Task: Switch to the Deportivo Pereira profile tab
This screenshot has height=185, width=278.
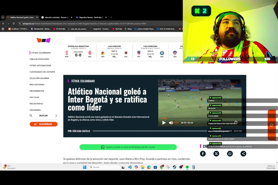Action: pos(91,17)
